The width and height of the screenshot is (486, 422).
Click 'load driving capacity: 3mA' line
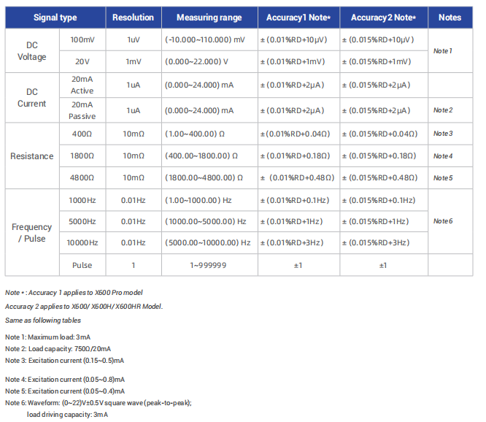click(x=68, y=415)
